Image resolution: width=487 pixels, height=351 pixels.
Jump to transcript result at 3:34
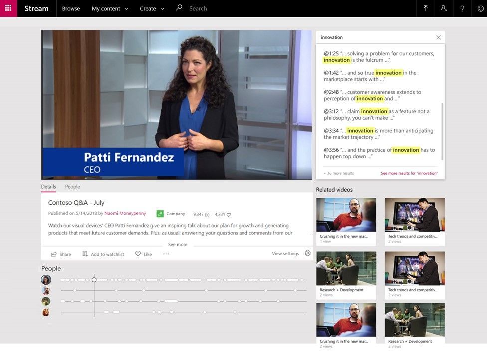pyautogui.click(x=379, y=134)
